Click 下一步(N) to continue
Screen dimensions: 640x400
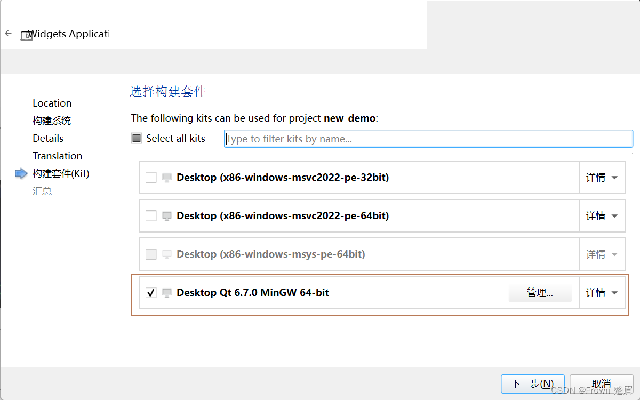coord(532,384)
